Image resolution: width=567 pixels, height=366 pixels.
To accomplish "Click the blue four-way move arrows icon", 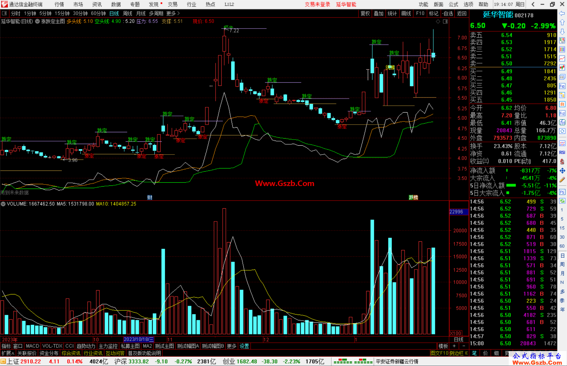I will [562, 171].
